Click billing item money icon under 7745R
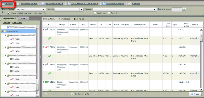This screenshot has width=204, height=98. coord(49,73)
